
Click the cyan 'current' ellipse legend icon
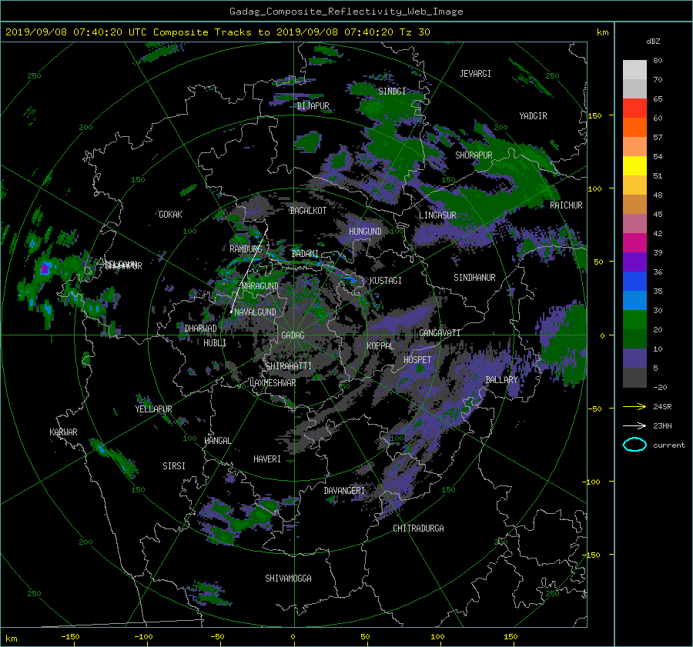pos(634,445)
